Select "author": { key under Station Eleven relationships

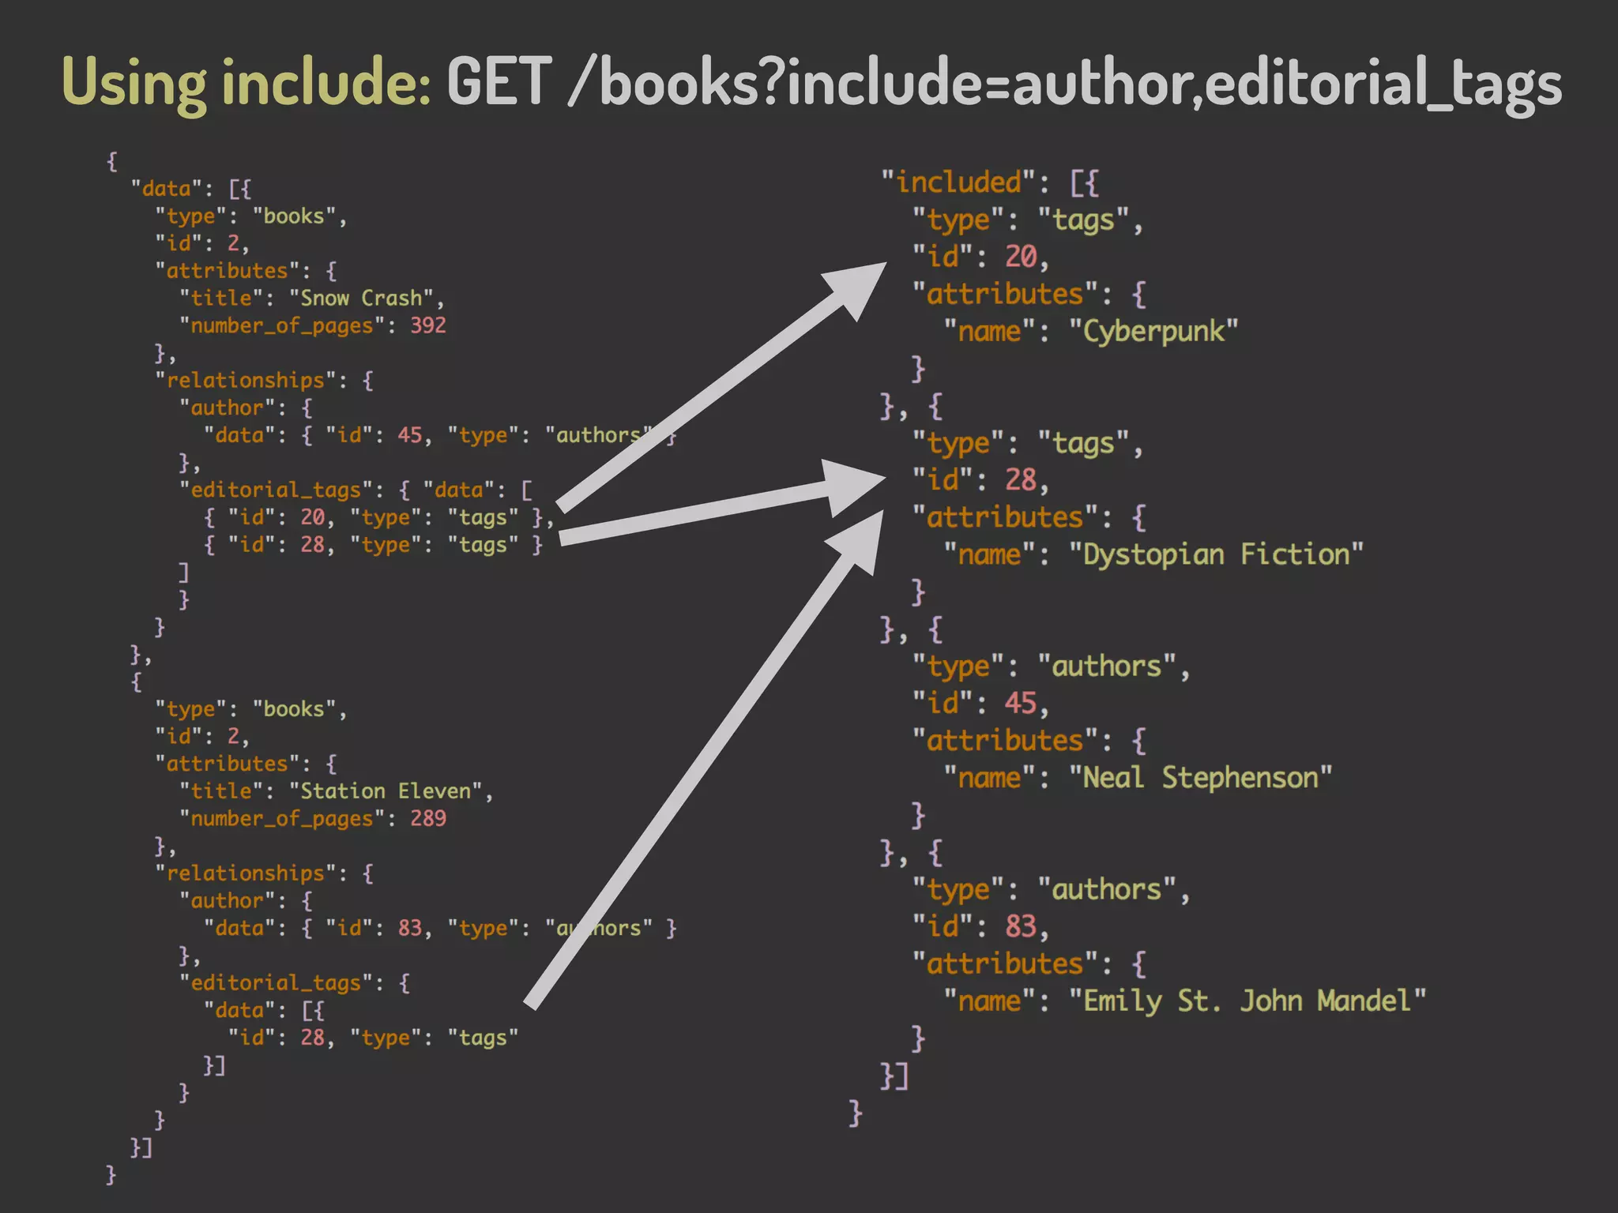pos(246,901)
